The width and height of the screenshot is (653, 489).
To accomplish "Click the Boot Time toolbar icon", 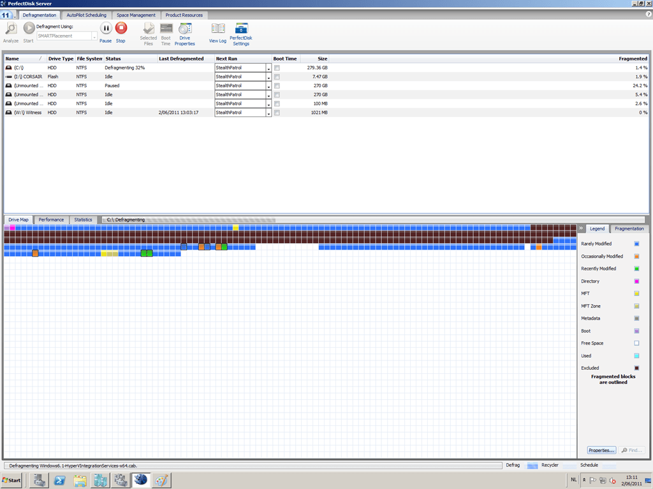I will coord(166,28).
